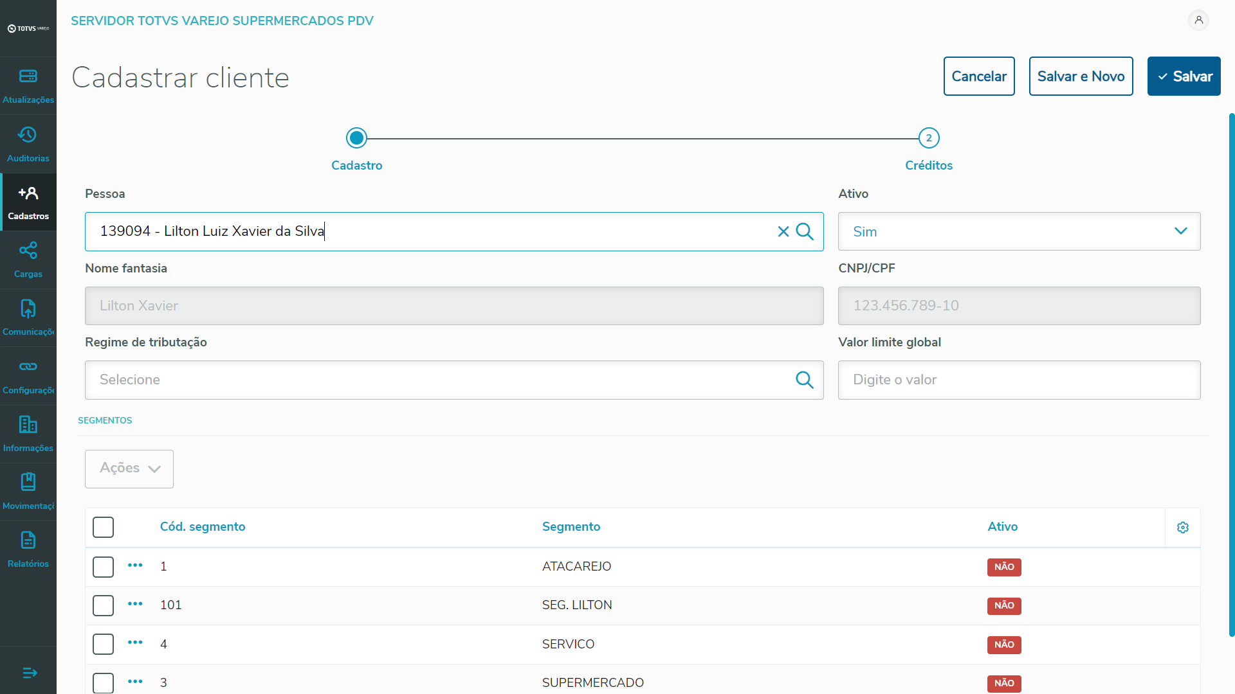
Task: Select the Cadastro step
Action: [x=356, y=138]
